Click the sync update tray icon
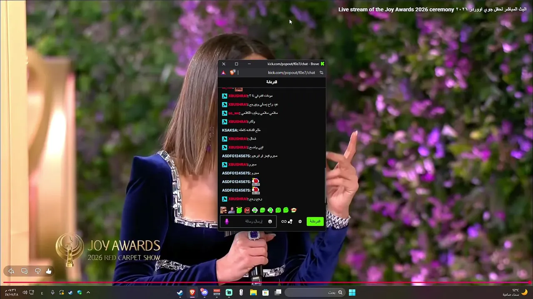Screen dimensions: 533x299 62,292
